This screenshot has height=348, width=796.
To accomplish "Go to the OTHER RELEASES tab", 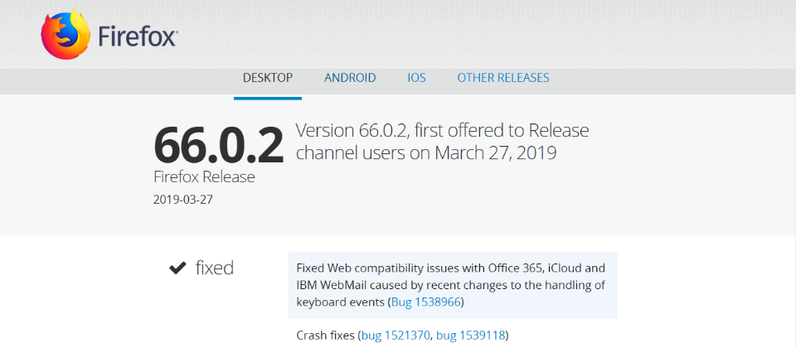I will (x=502, y=78).
